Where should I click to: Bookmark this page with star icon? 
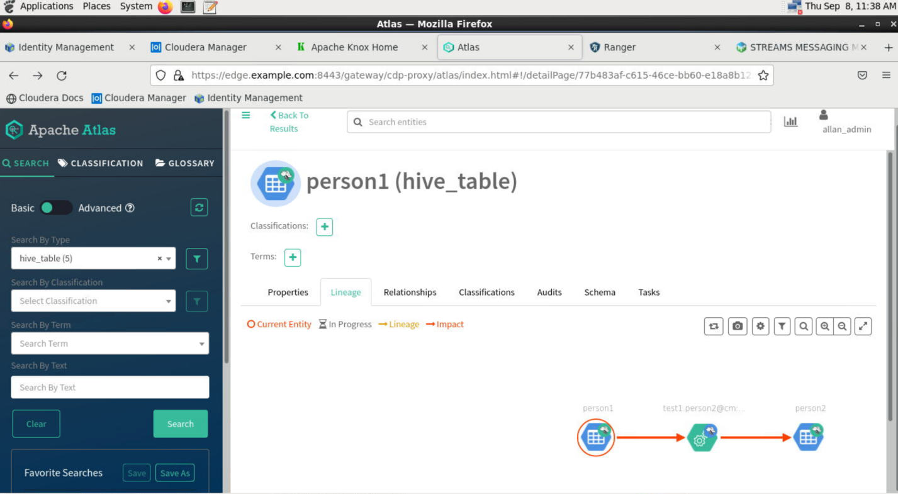tap(763, 76)
